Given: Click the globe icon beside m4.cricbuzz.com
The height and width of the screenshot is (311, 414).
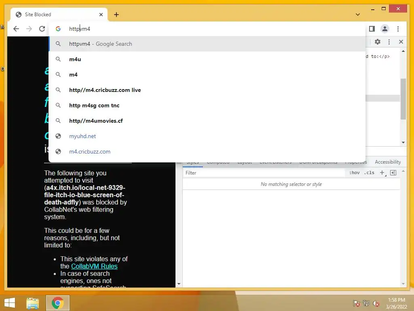Looking at the screenshot, I should click(58, 151).
